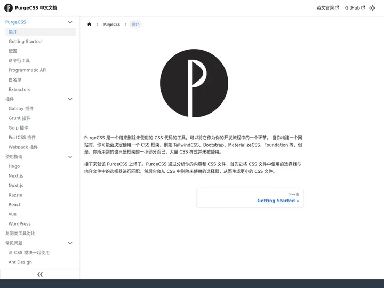Screen dimensions: 384x288
Task: Open Programmatic API in the sidebar
Action: point(41,70)
